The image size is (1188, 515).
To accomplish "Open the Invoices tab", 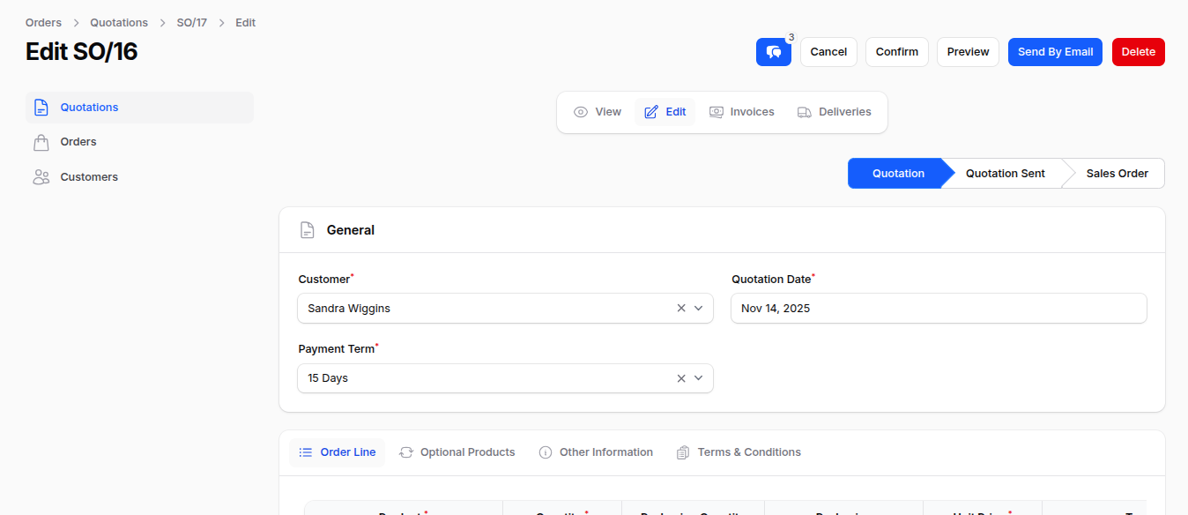I will click(741, 112).
